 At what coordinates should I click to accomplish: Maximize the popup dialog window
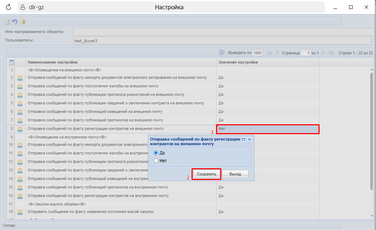243,139
